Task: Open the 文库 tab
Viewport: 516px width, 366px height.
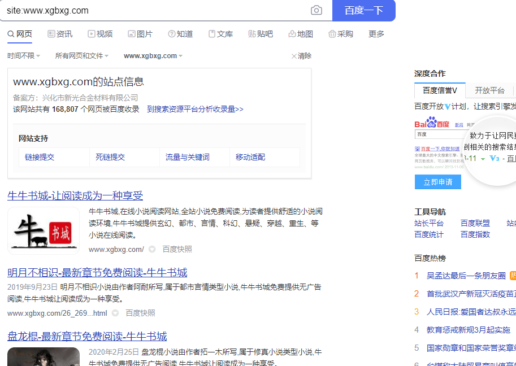Action: 220,34
